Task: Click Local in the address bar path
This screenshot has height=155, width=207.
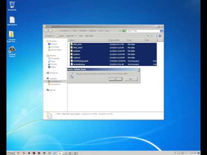Action: pyautogui.click(x=100, y=31)
